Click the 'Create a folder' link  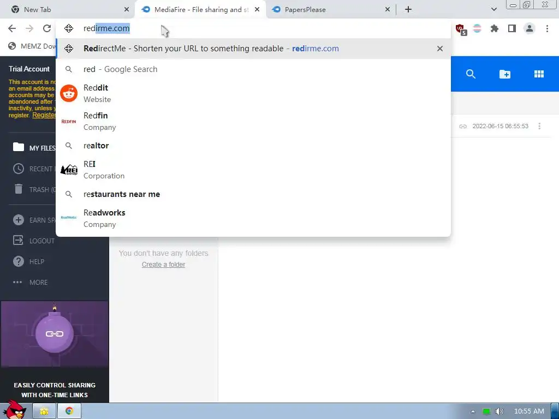point(163,265)
